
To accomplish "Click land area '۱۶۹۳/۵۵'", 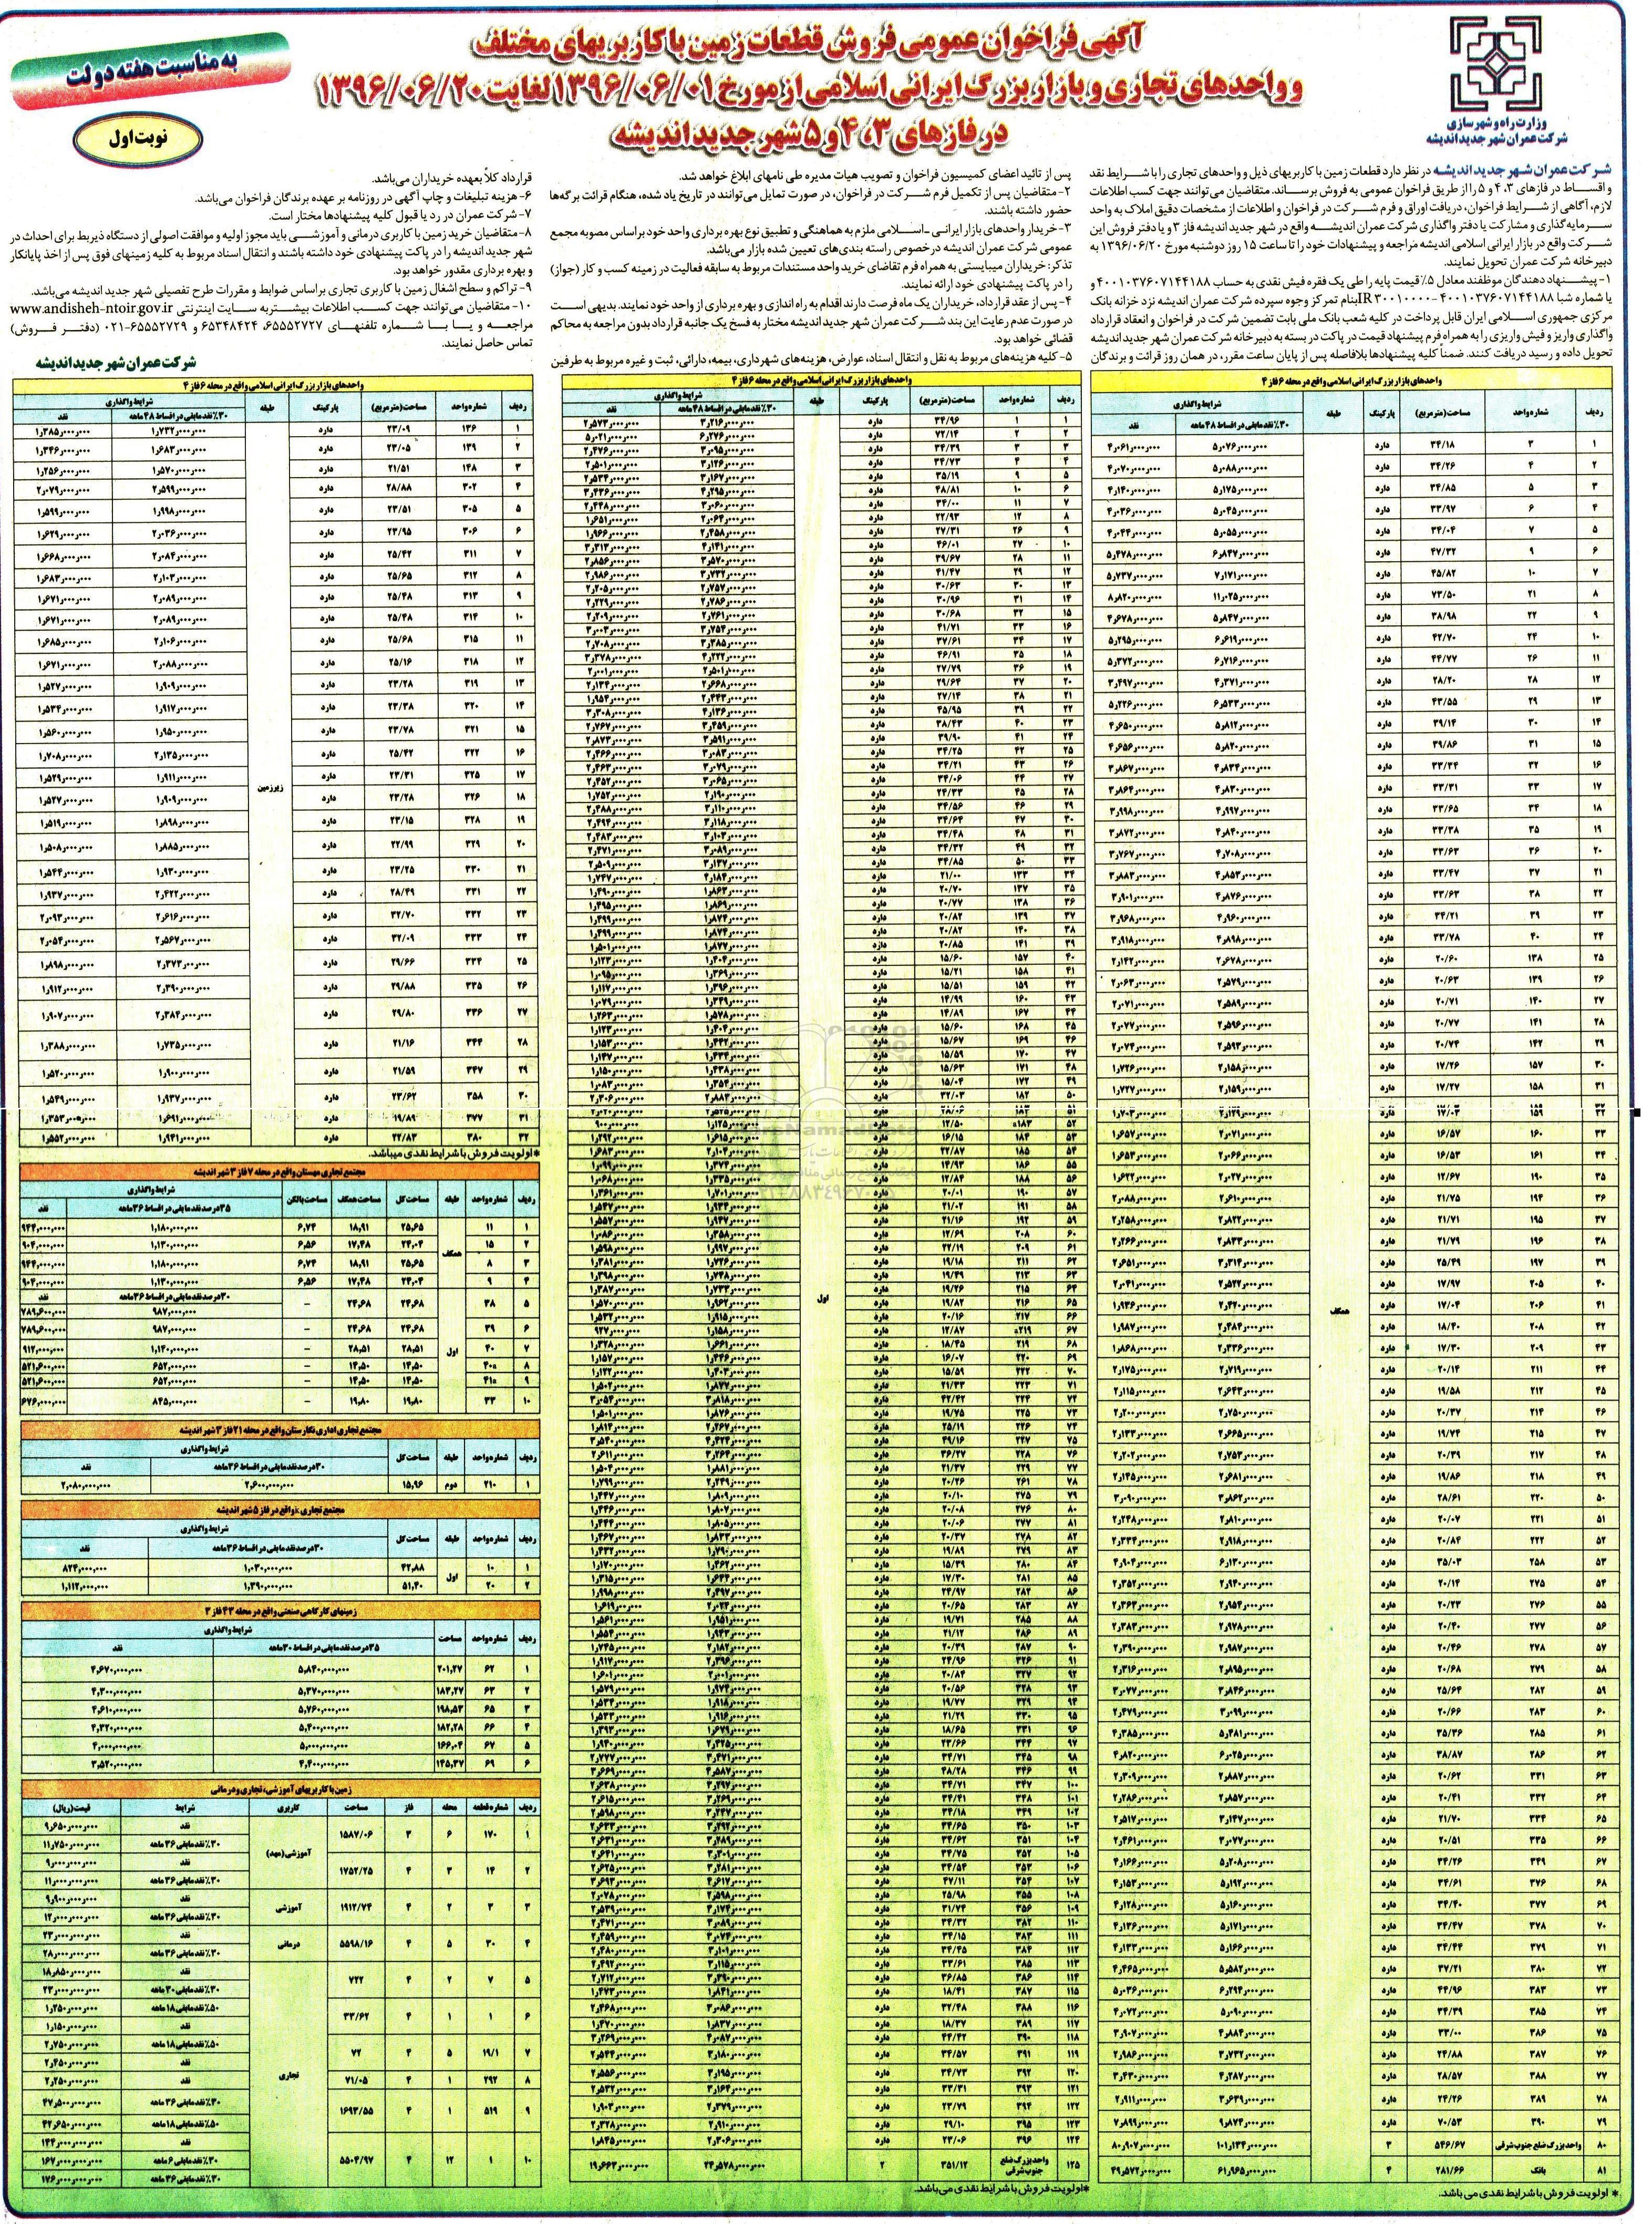I will [356, 2111].
